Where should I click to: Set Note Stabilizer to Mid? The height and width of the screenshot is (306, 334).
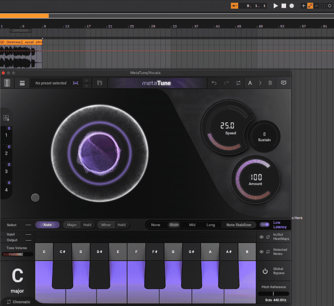[x=192, y=225]
